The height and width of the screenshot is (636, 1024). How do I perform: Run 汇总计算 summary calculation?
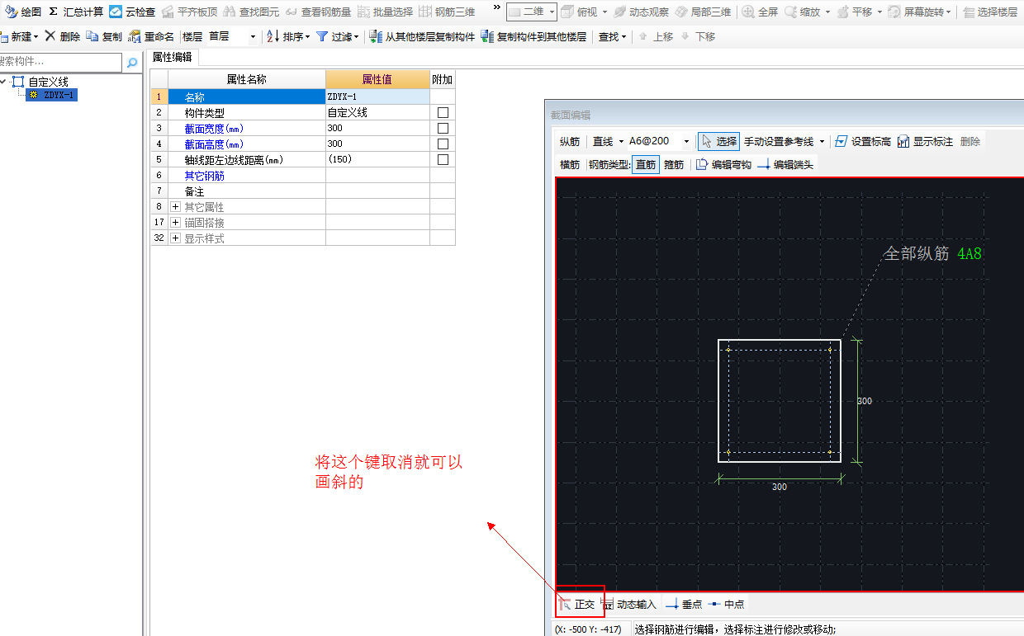click(x=76, y=12)
